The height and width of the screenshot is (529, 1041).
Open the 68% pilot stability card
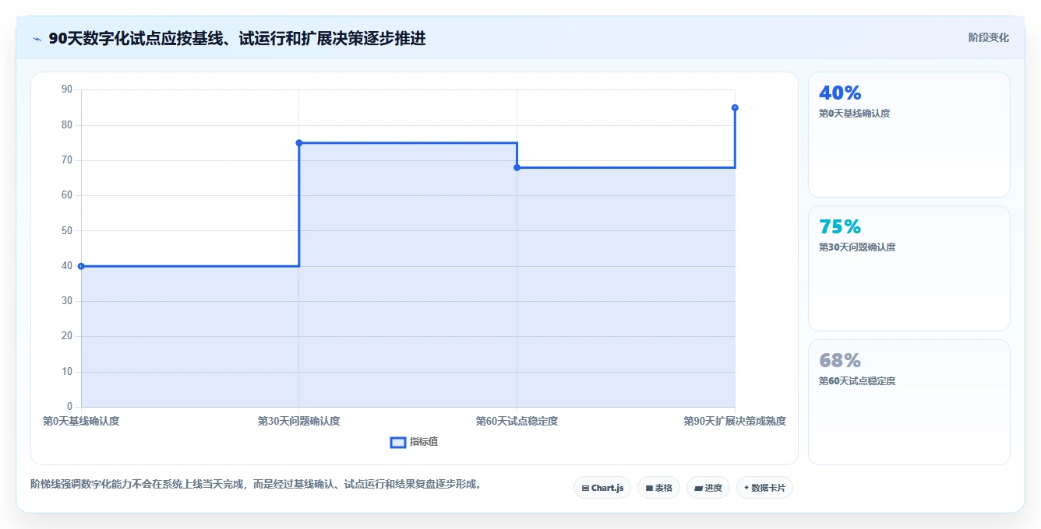[909, 402]
